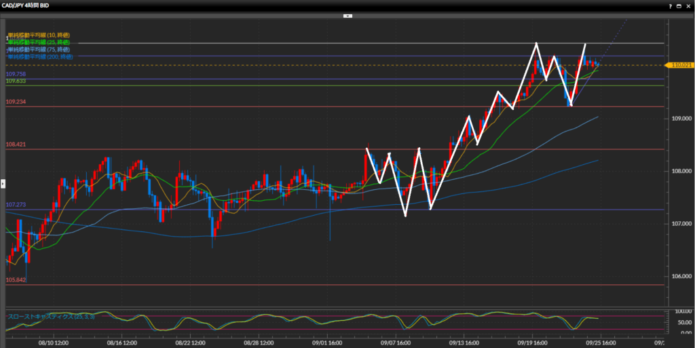The image size is (695, 348).
Task: Select the 75-period moving average label
Action: [39, 50]
